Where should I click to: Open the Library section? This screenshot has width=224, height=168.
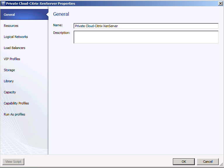point(8,81)
